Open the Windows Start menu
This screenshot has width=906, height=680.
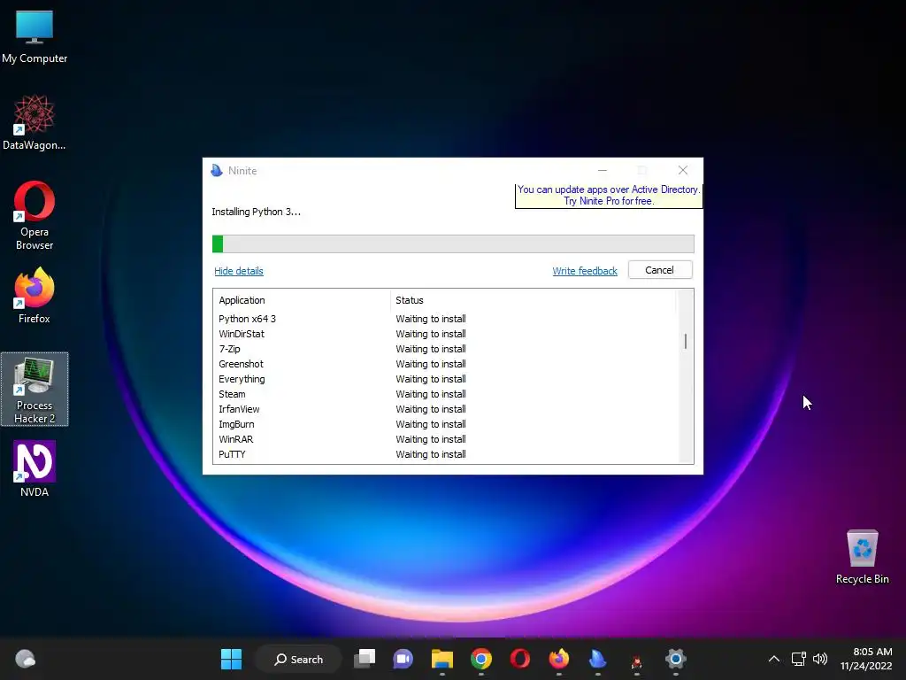pyautogui.click(x=231, y=659)
